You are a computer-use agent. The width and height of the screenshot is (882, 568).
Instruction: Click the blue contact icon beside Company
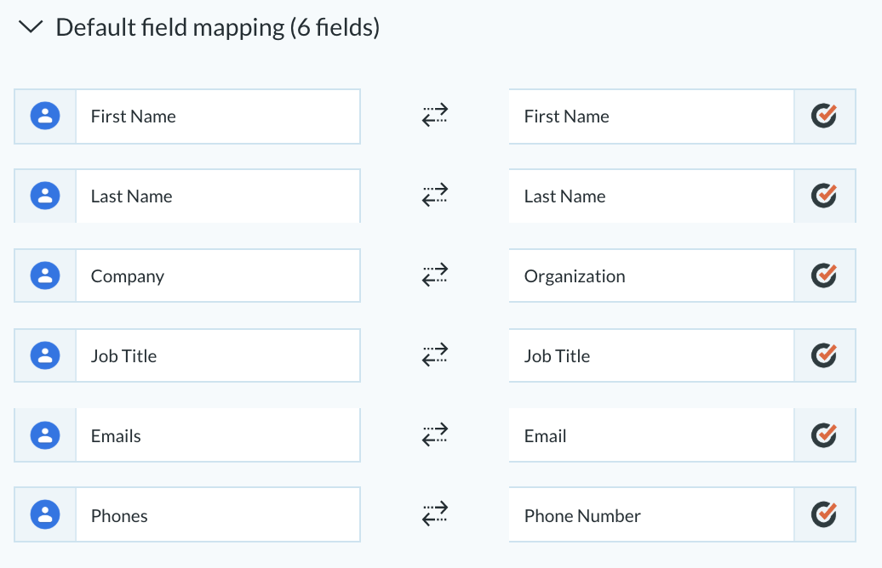45,275
